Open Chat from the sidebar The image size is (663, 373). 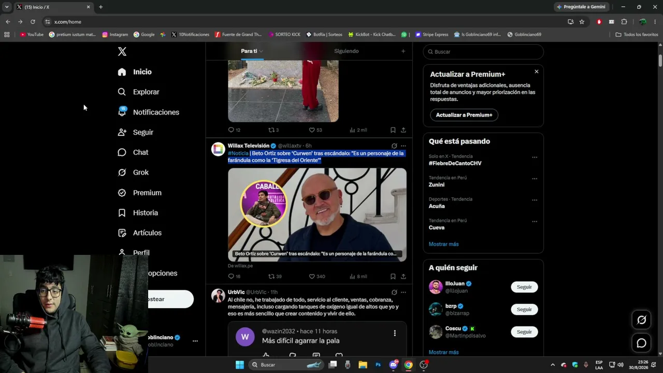pos(133,152)
